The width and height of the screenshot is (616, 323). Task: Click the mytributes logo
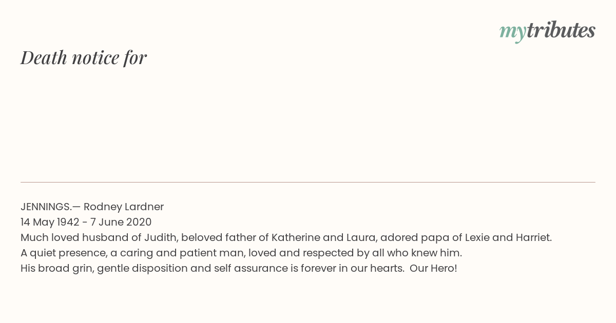(x=547, y=32)
